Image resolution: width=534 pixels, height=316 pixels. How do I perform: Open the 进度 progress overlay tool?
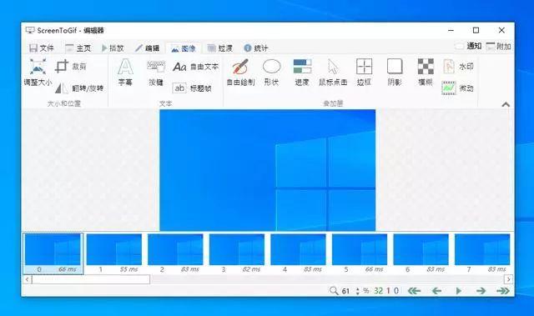[302, 72]
